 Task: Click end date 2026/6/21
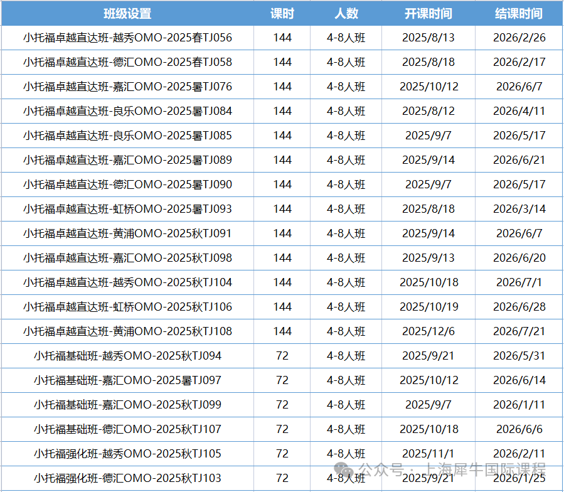pyautogui.click(x=519, y=160)
